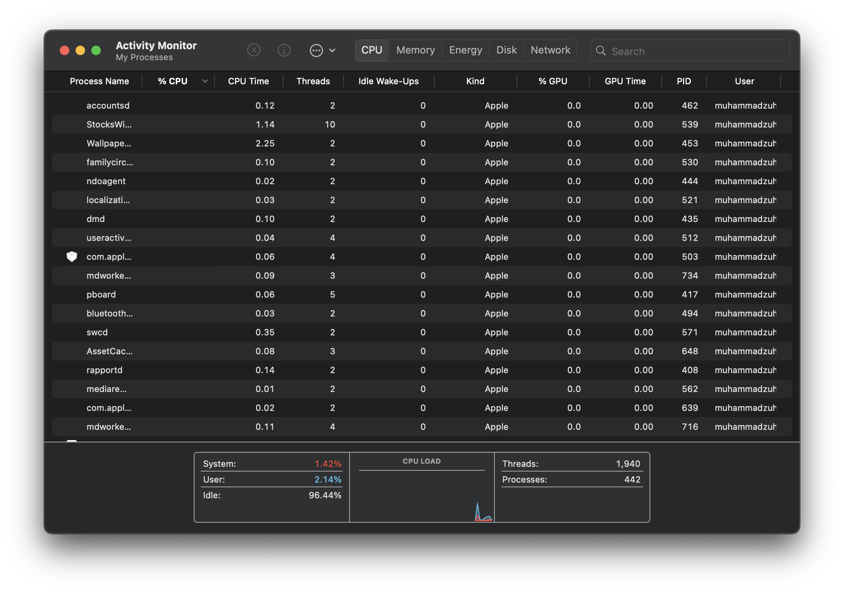Sort by the CPU Time column header

(248, 81)
